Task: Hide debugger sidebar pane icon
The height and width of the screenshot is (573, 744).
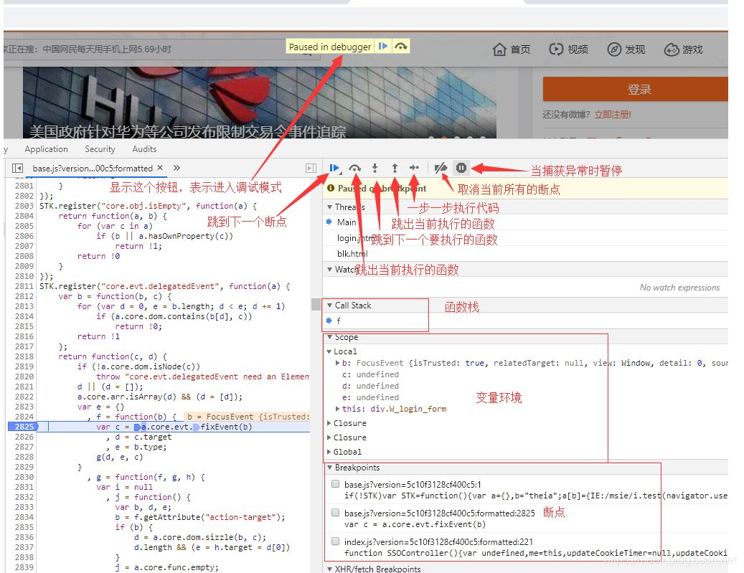Action: point(311,168)
